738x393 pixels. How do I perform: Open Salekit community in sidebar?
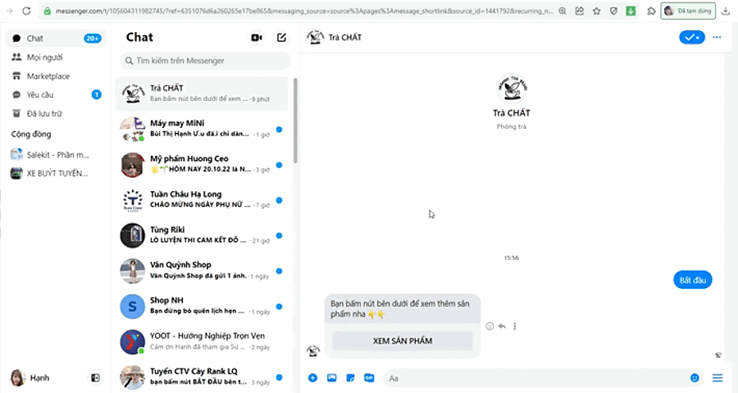point(56,154)
